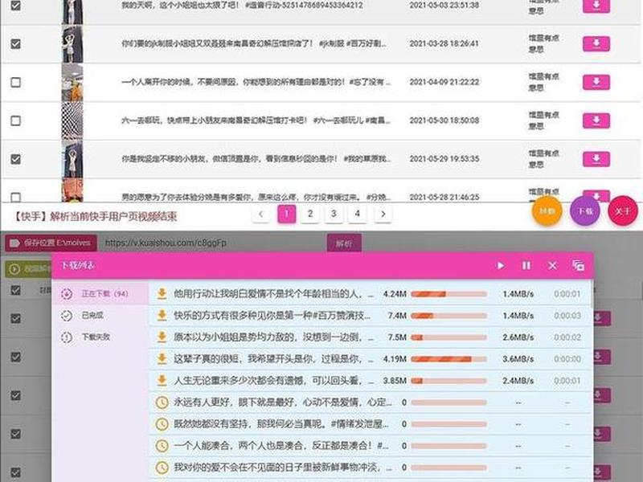Go to the previous results page arrow

(x=260, y=214)
